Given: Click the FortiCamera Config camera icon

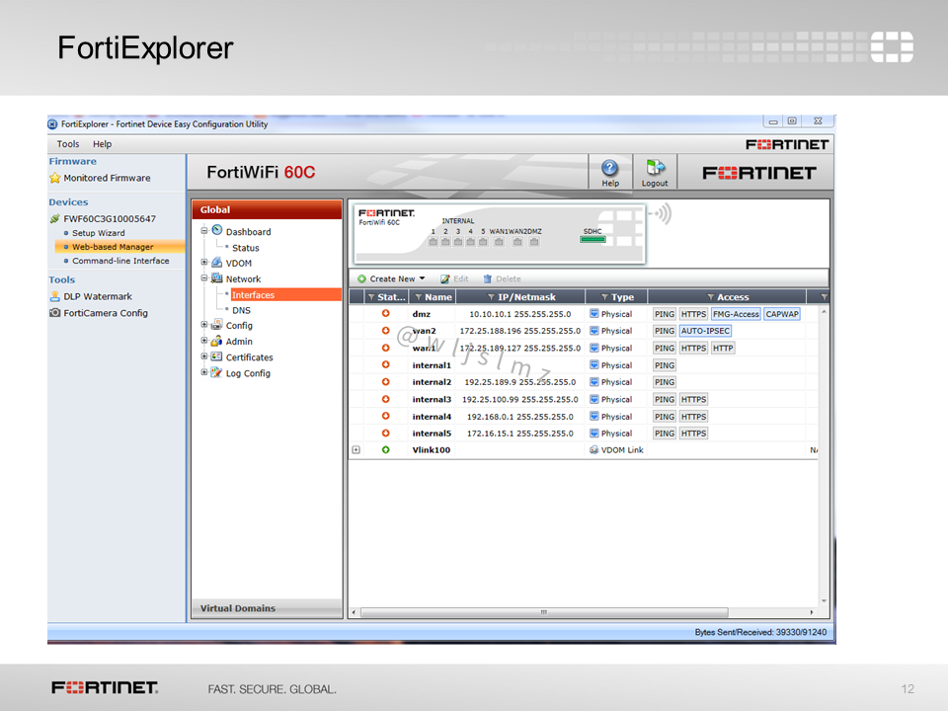Looking at the screenshot, I should click(x=55, y=313).
